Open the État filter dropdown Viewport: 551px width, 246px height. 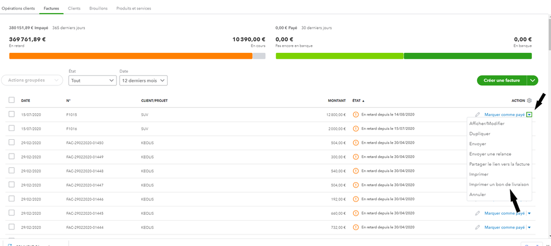click(x=92, y=80)
